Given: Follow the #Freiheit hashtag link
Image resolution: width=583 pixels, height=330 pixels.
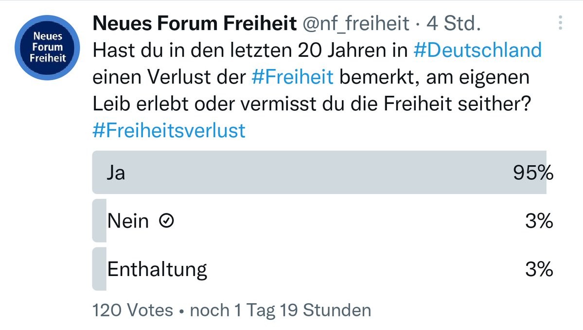Looking at the screenshot, I should click(x=293, y=77).
